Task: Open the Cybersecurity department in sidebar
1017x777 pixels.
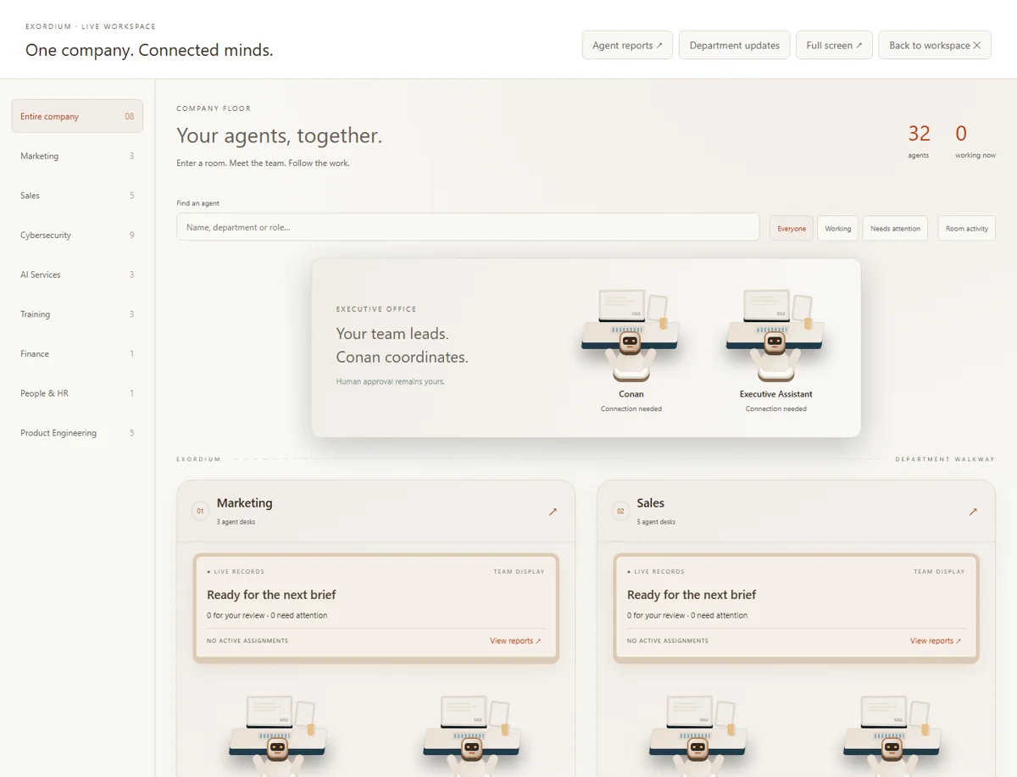Action: pos(77,235)
